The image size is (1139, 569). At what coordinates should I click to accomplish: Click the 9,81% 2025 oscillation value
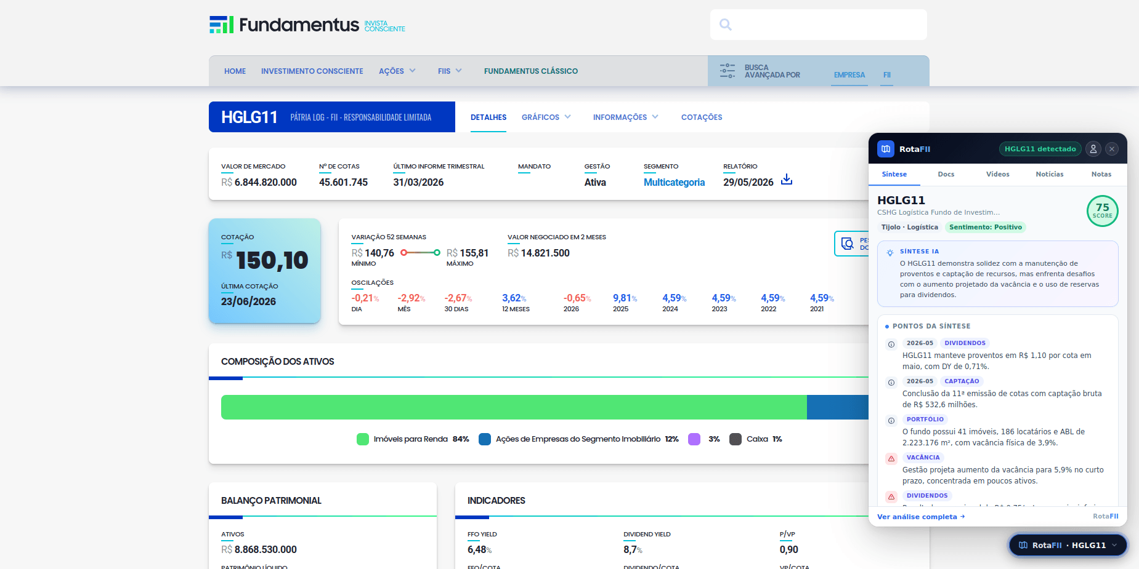point(625,298)
